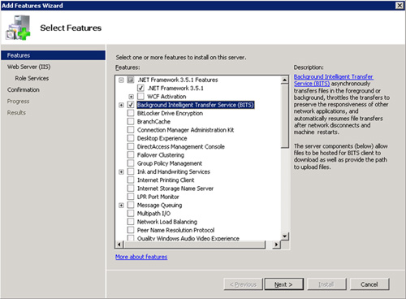Click the Previous button
This screenshot has width=406, height=299.
[x=243, y=284]
